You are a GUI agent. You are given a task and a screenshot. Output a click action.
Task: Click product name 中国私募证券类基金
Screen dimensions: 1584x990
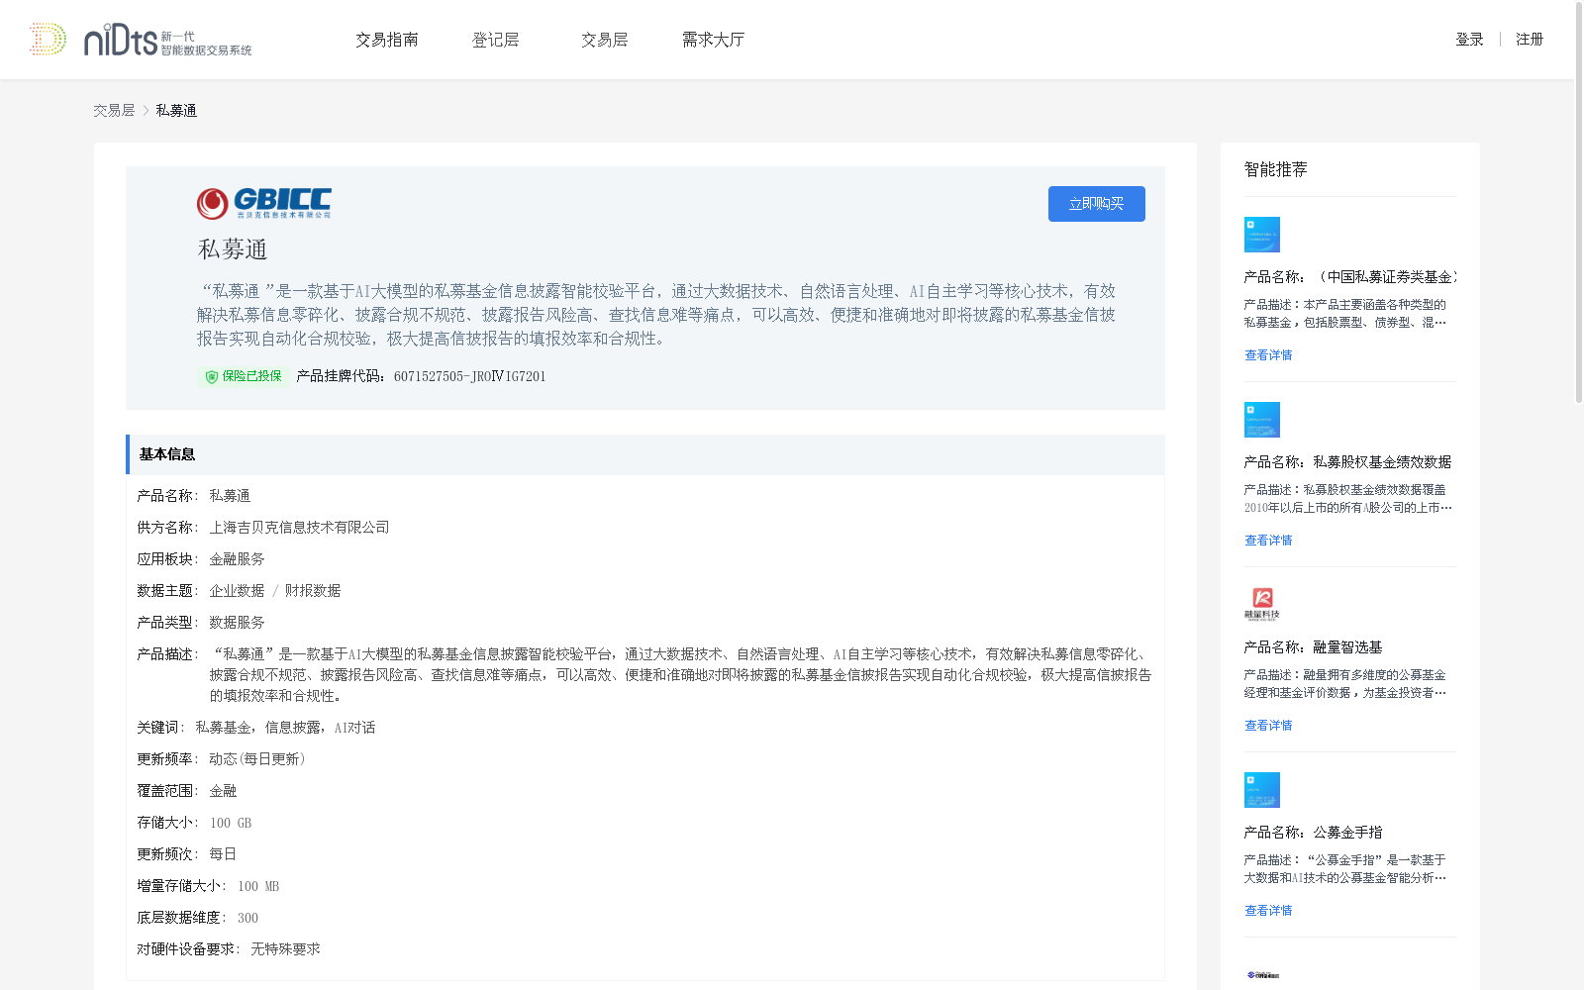(x=1350, y=277)
